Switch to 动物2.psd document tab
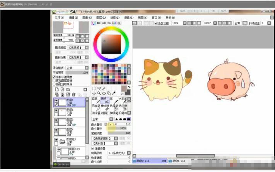Viewport: 275px width, 172px height. tap(150, 161)
